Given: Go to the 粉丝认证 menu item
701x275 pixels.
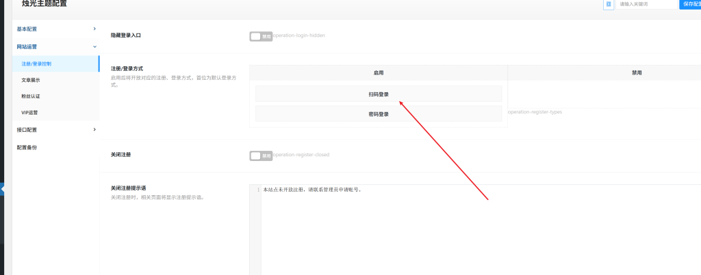Looking at the screenshot, I should coord(31,96).
